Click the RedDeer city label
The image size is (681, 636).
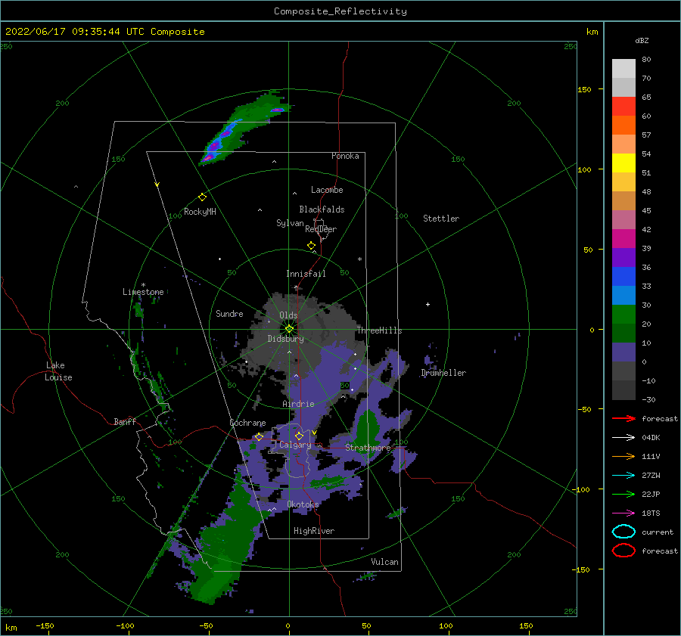(x=321, y=229)
